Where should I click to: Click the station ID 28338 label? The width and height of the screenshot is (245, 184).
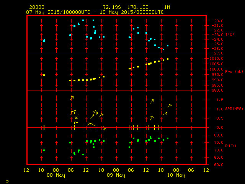pos(36,7)
